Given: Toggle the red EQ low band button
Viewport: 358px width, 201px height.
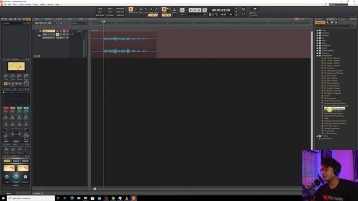Looking at the screenshot, I should click(x=6, y=108).
